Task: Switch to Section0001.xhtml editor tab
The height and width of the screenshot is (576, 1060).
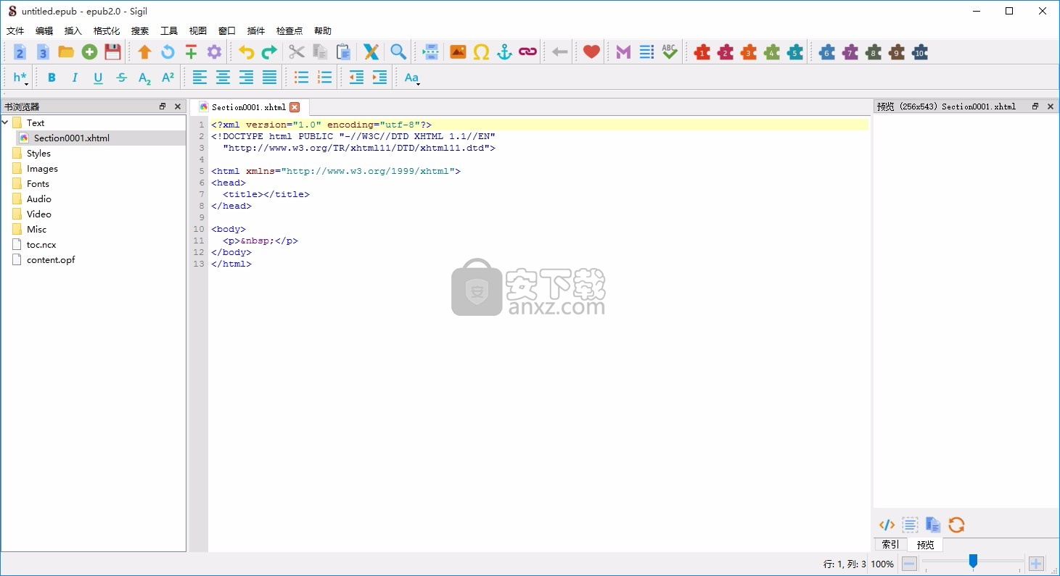Action: point(249,107)
